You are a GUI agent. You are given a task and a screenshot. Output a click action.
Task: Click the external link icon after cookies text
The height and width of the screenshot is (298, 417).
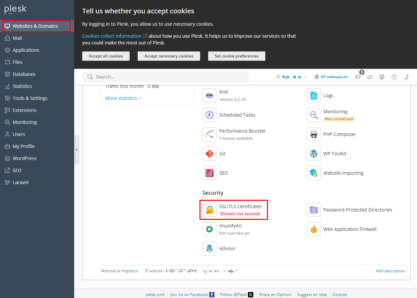coord(145,36)
